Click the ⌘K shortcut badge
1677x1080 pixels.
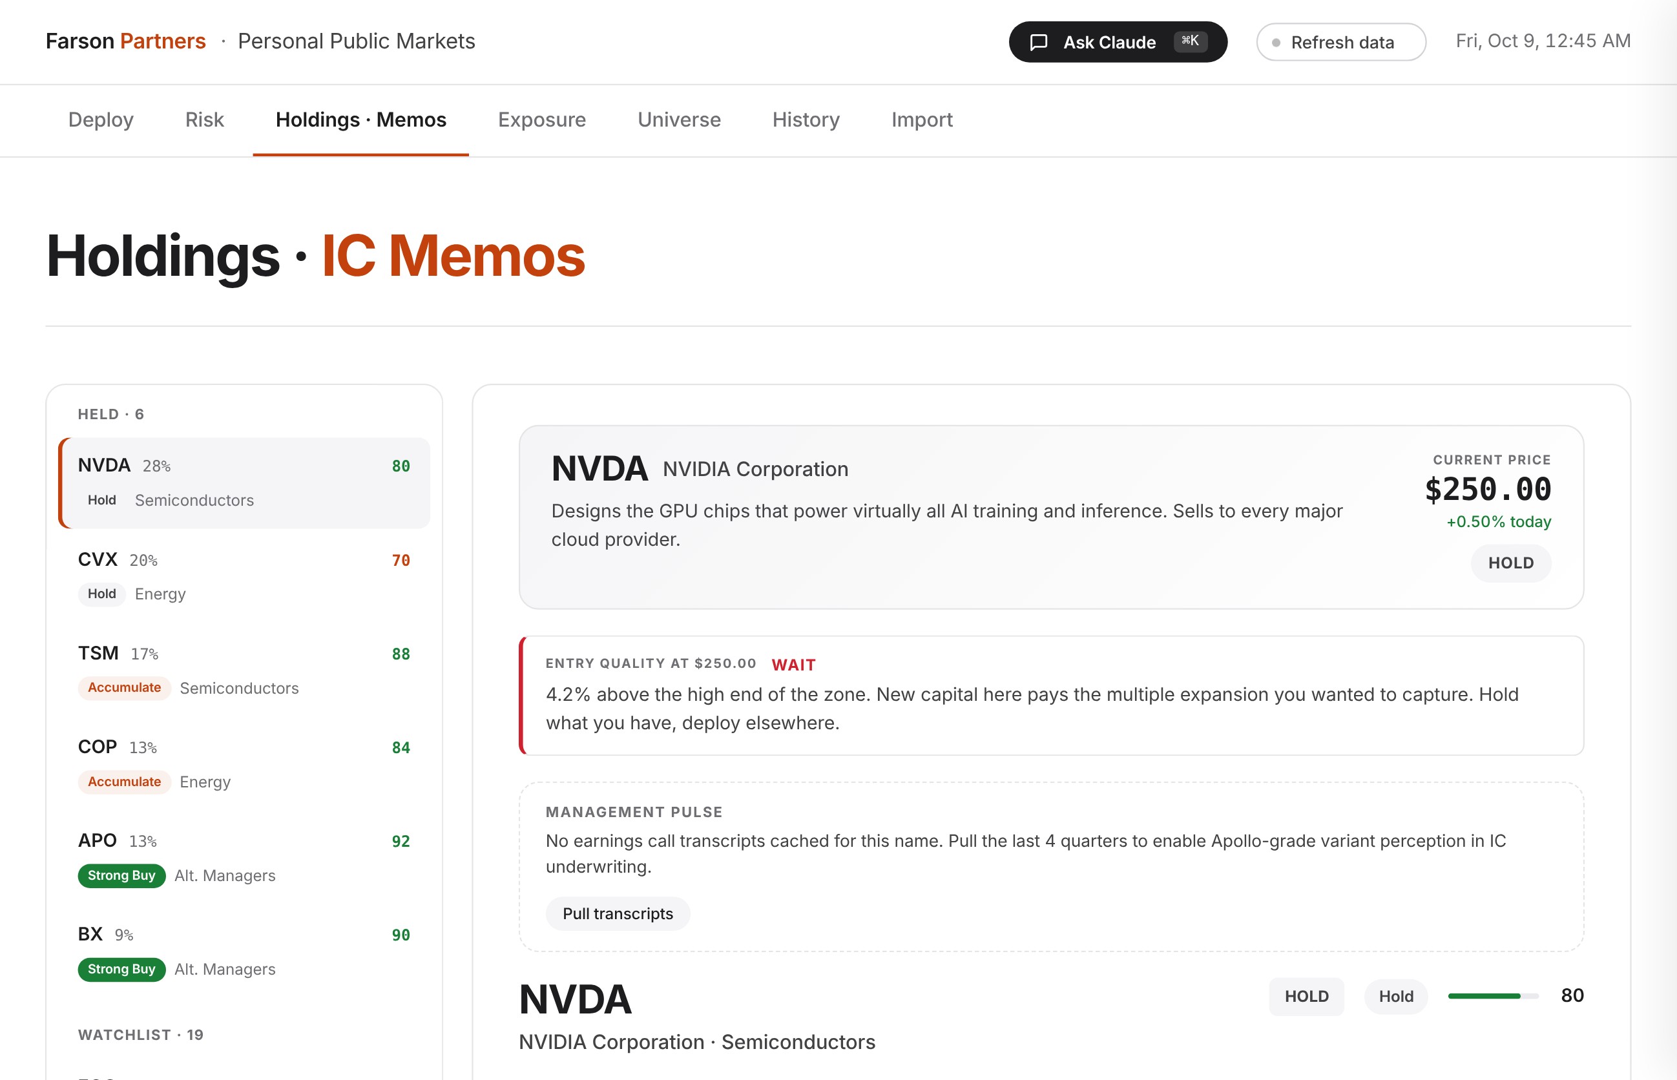click(x=1190, y=41)
